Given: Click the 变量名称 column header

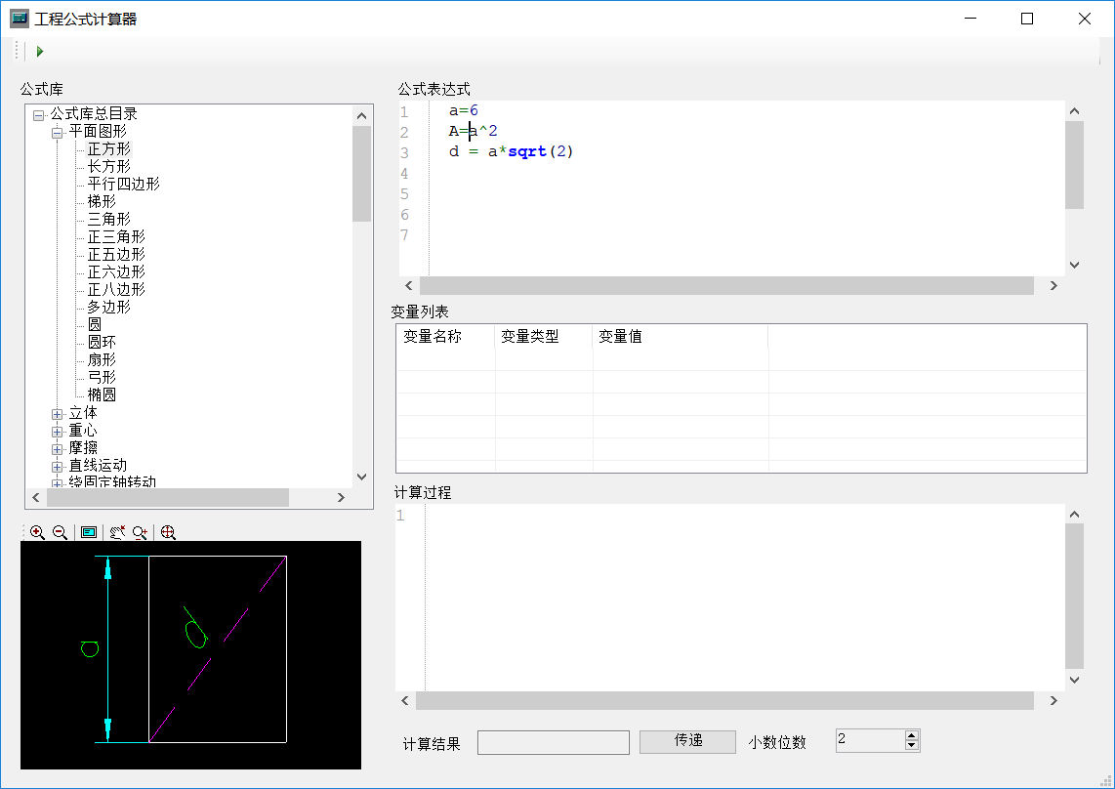Looking at the screenshot, I should click(445, 337).
